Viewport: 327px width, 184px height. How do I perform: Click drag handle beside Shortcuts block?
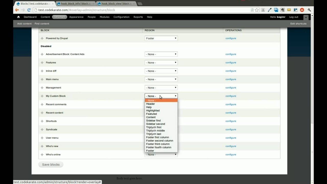pyautogui.click(x=42, y=121)
